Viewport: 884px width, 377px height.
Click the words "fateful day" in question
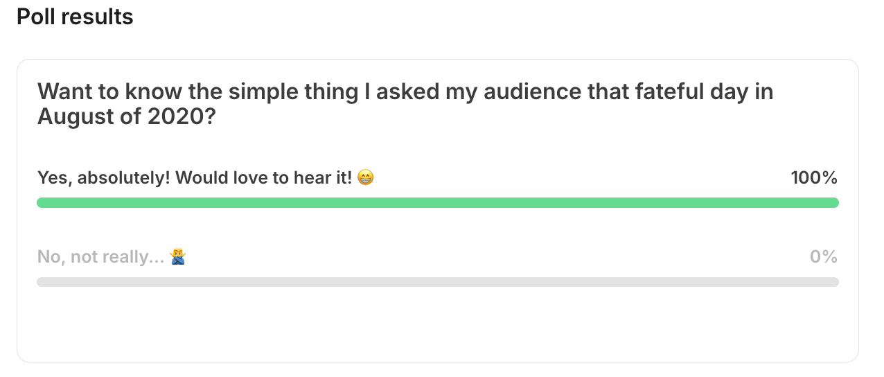click(670, 91)
